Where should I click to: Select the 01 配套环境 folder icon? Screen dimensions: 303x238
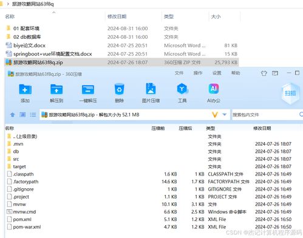(x=9, y=28)
